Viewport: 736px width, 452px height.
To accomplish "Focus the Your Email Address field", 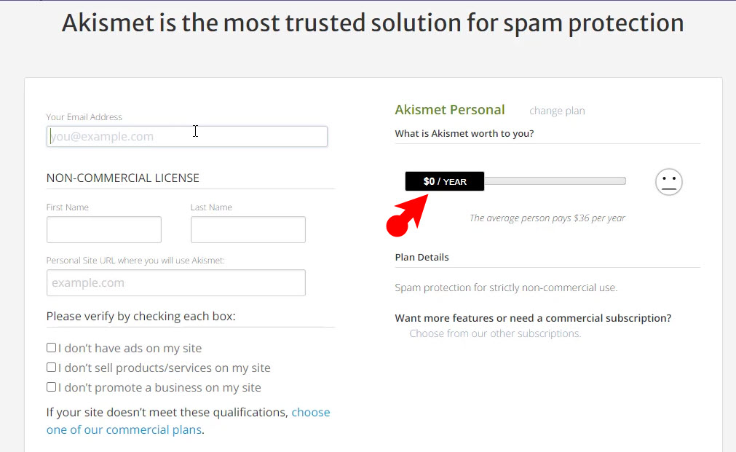I will click(187, 137).
